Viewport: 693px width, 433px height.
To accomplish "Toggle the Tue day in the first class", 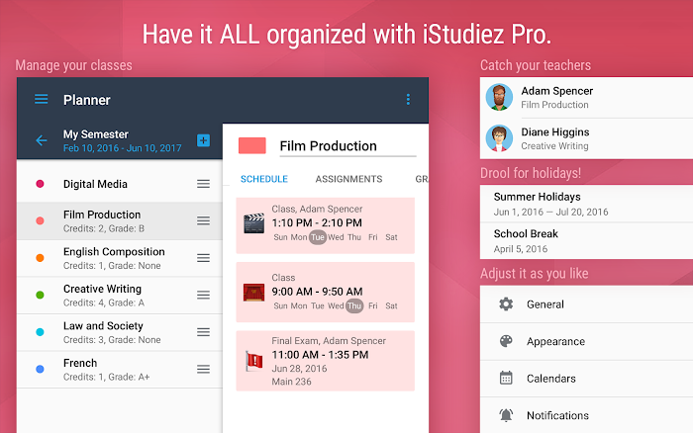I will pos(317,237).
